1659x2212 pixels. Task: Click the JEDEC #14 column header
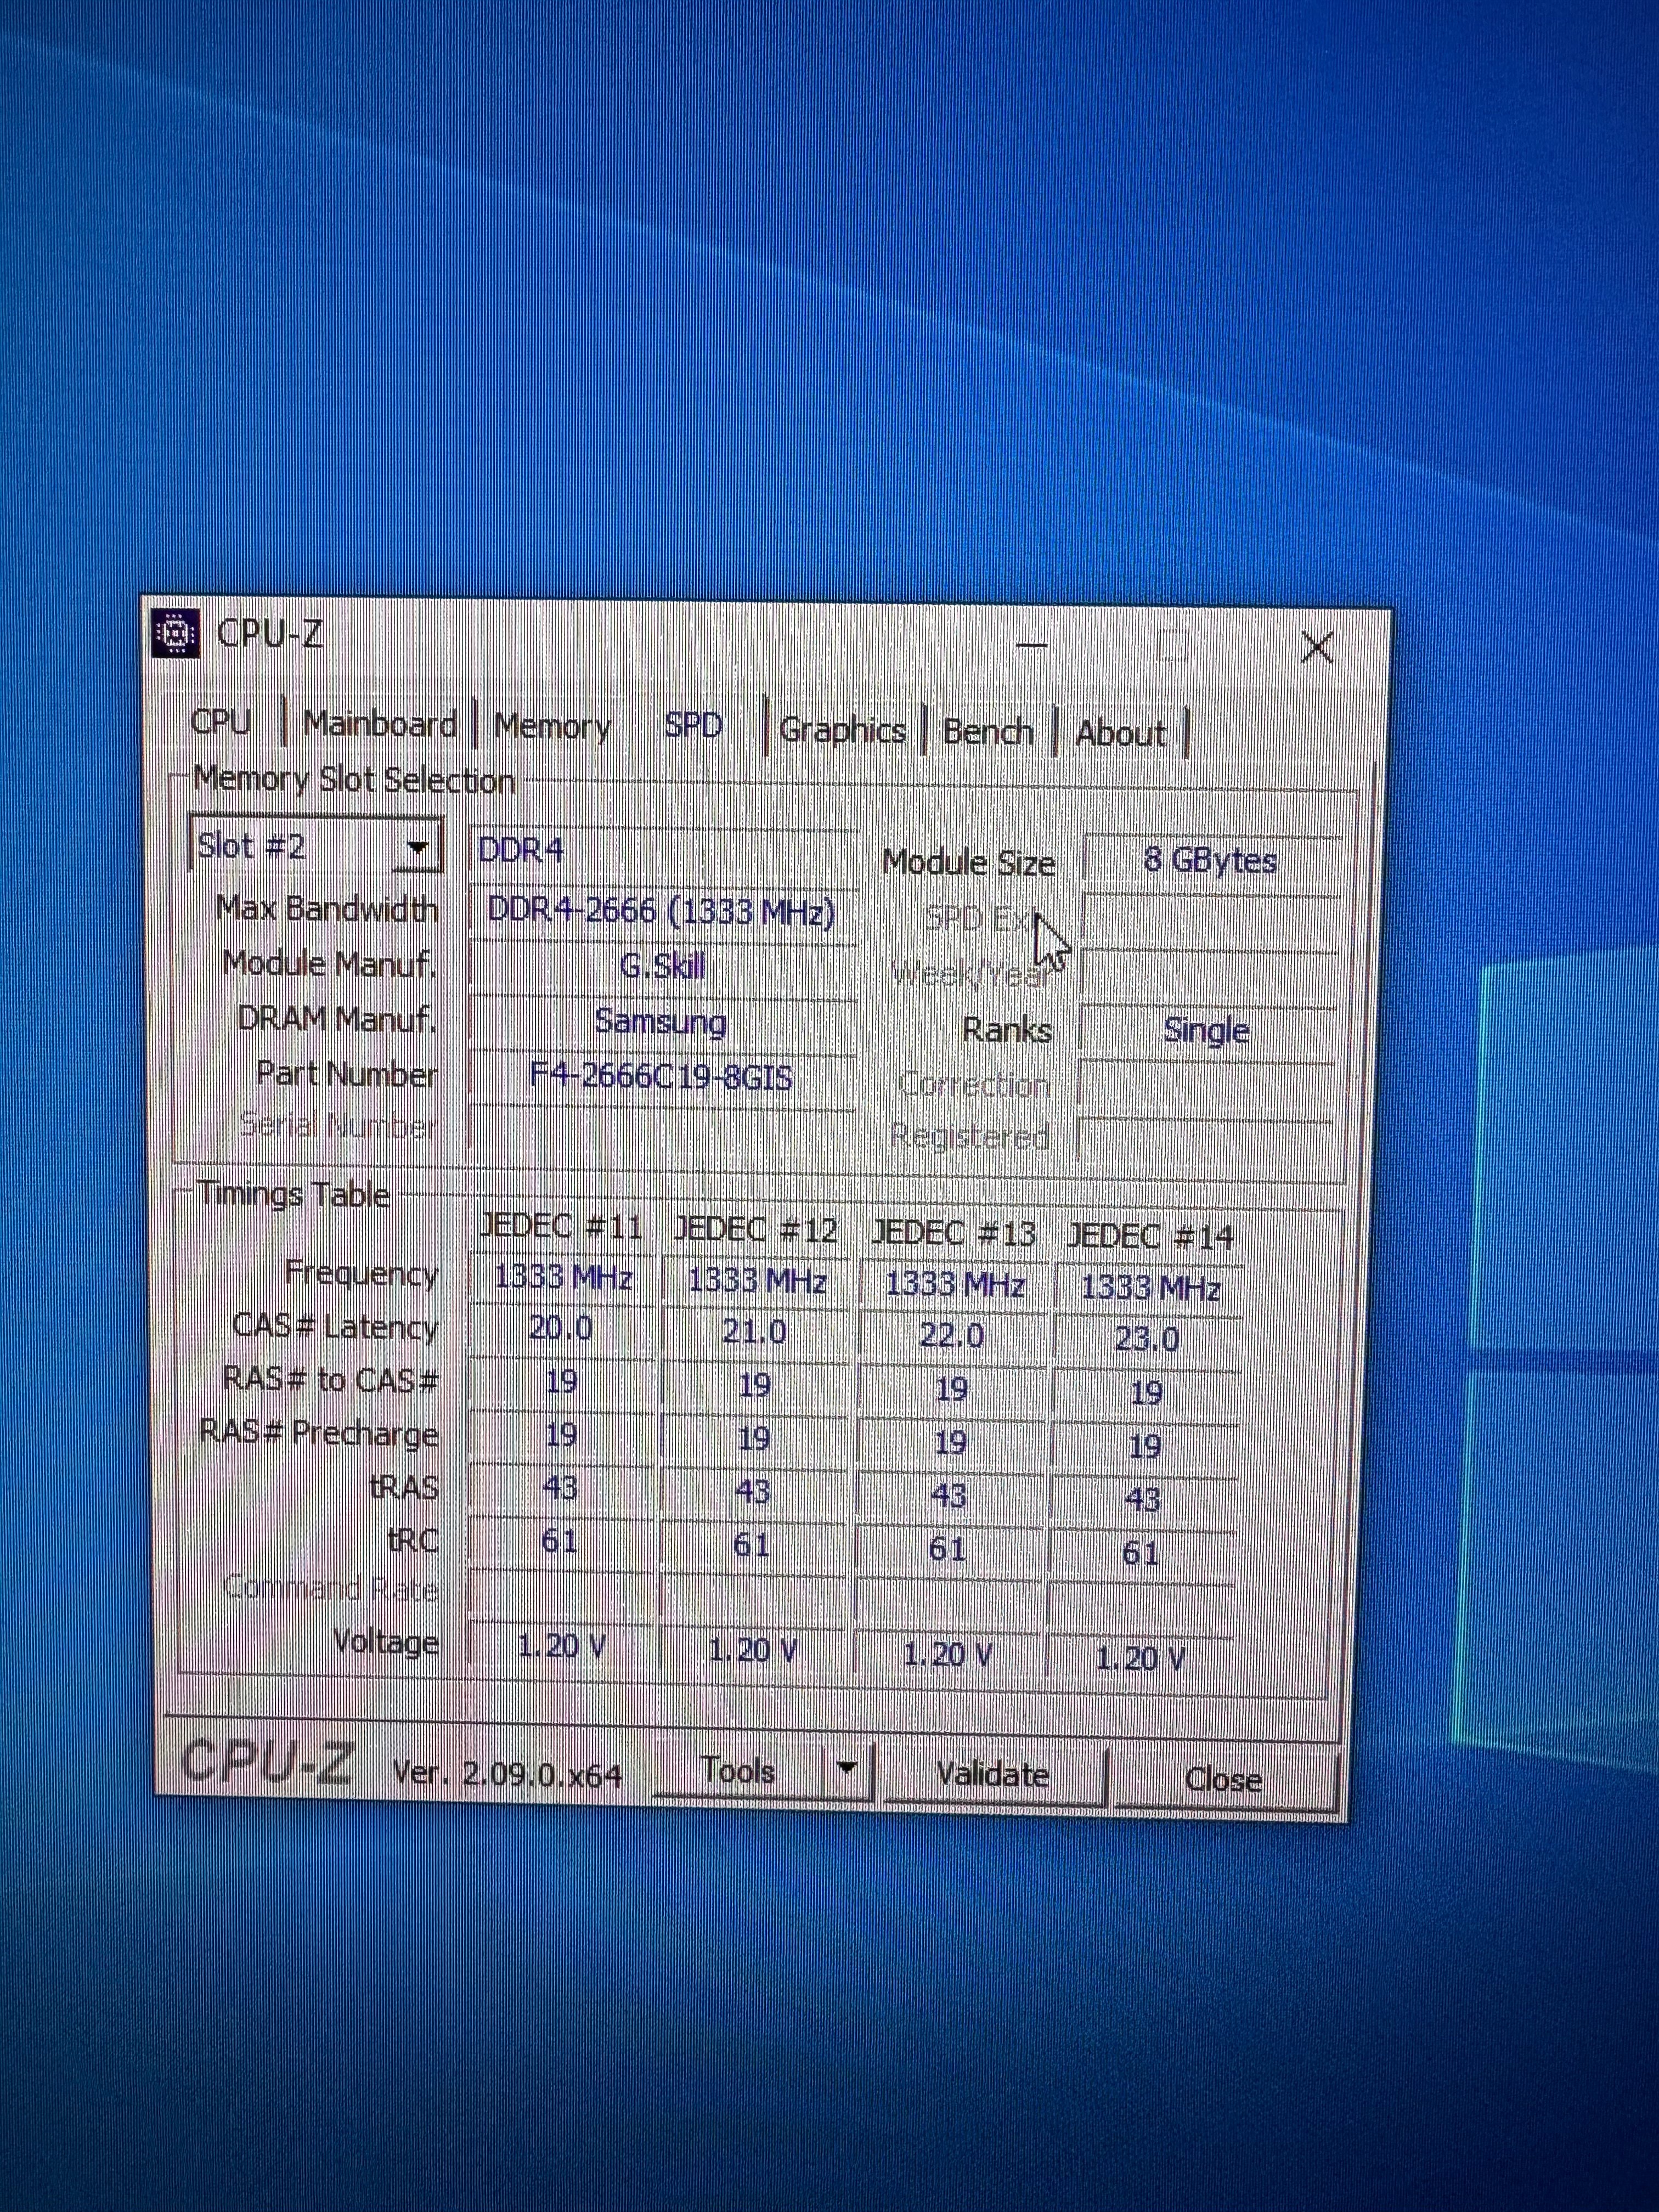coord(1150,1238)
